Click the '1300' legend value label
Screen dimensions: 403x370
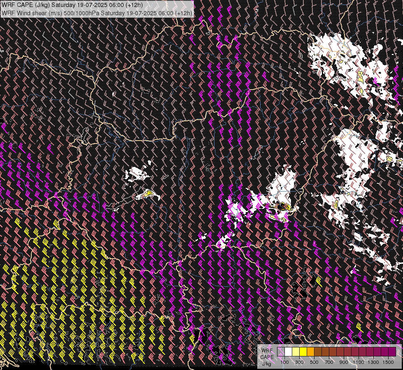[x=373, y=362]
